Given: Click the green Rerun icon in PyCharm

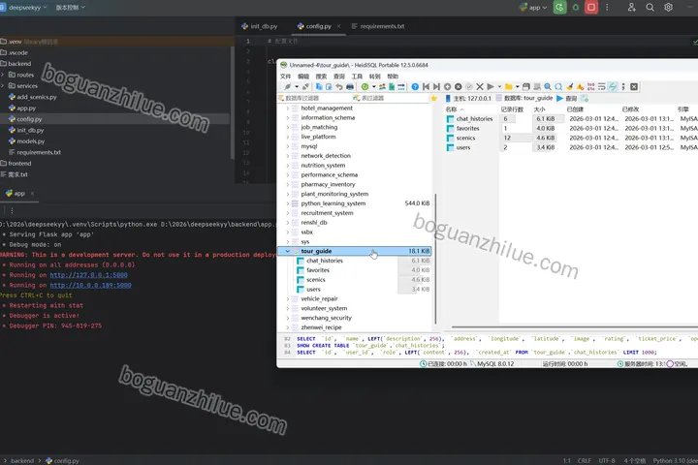Looking at the screenshot, I should pos(559,7).
